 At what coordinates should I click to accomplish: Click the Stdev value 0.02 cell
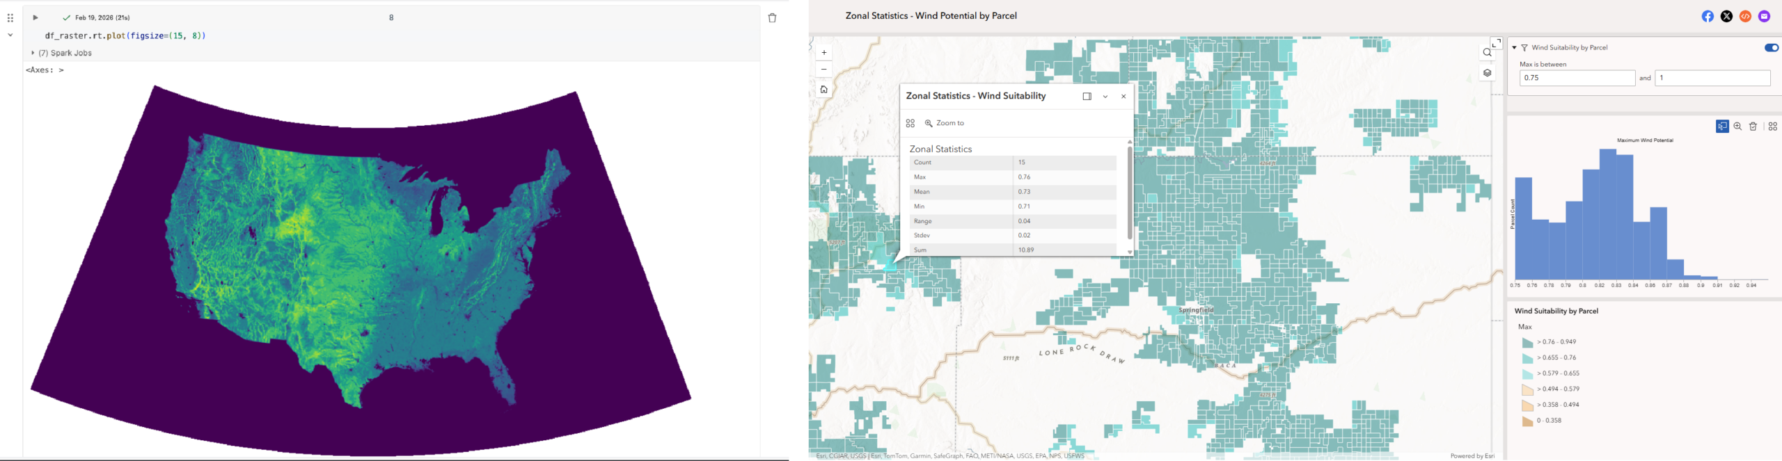coord(1064,236)
